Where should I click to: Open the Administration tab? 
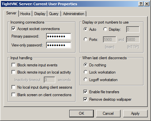click(74, 14)
